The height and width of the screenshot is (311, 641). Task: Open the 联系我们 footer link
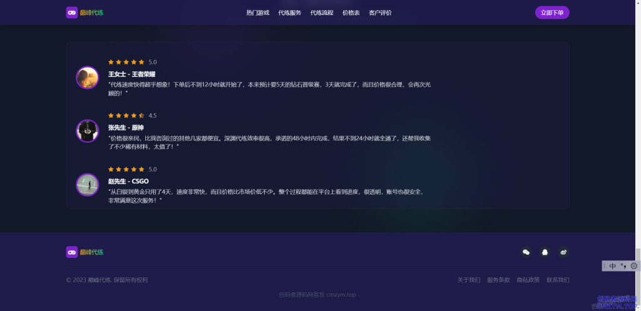pos(558,280)
